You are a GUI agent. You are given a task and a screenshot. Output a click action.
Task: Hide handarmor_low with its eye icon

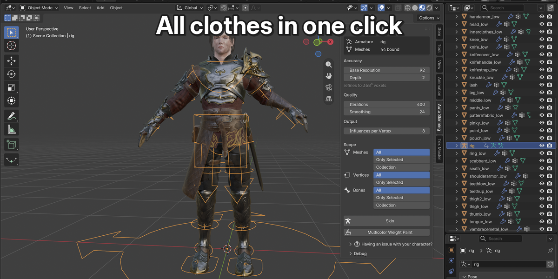[542, 17]
